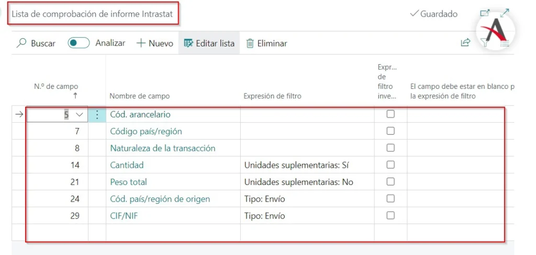The width and height of the screenshot is (536, 255).
Task: Select the Editar lista option
Action: pos(209,43)
